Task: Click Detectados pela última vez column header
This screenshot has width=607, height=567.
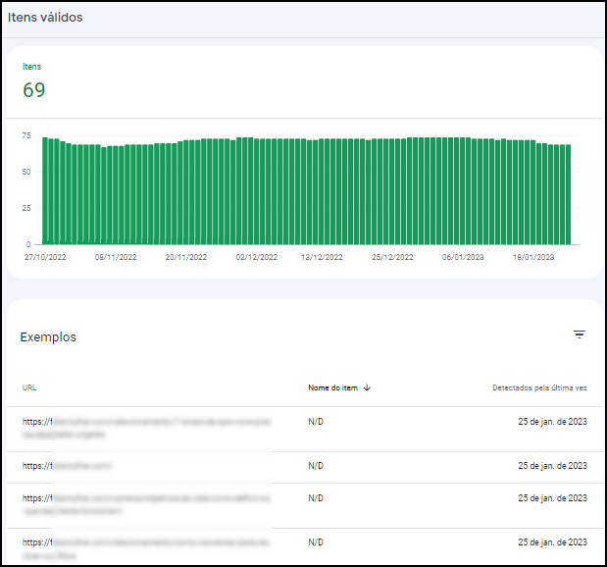Action: point(539,387)
